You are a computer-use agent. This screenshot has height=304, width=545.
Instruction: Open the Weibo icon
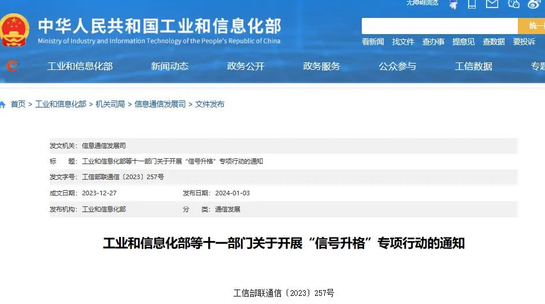coord(534,4)
